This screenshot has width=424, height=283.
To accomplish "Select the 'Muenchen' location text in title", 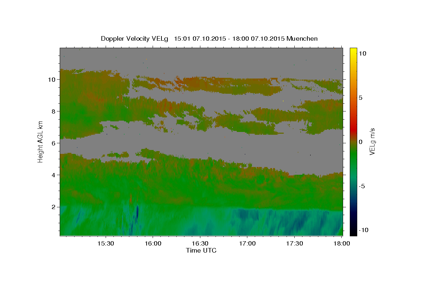I will [302, 39].
